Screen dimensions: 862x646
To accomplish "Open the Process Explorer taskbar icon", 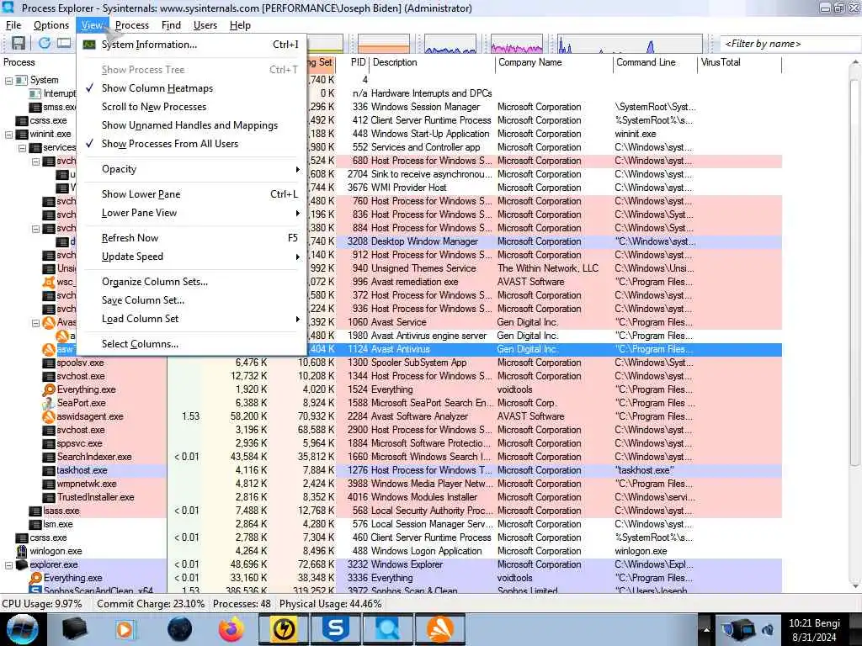I will [x=388, y=629].
